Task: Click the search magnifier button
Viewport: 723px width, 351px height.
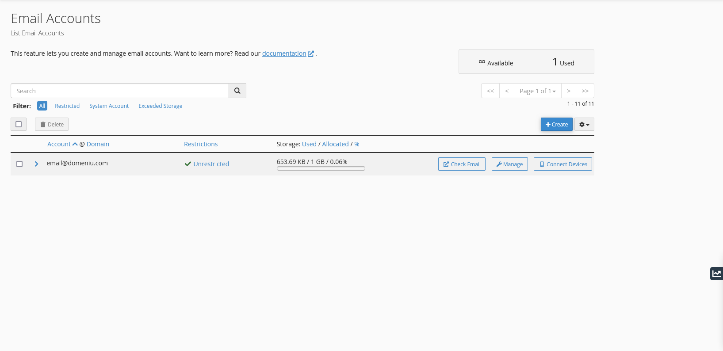Action: [x=237, y=91]
